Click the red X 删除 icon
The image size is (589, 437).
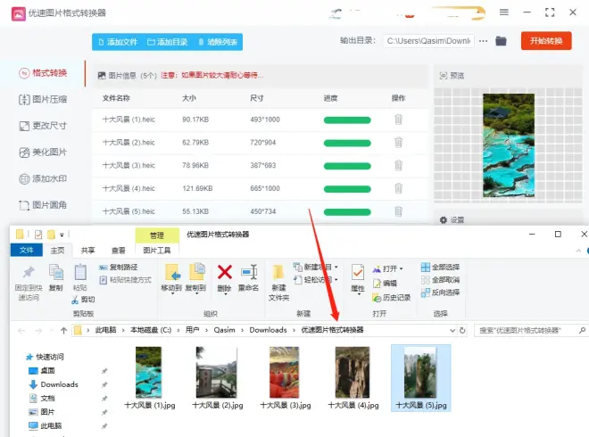tap(225, 272)
